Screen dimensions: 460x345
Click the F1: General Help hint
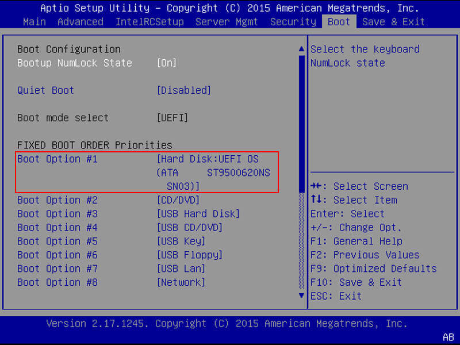pyautogui.click(x=356, y=241)
